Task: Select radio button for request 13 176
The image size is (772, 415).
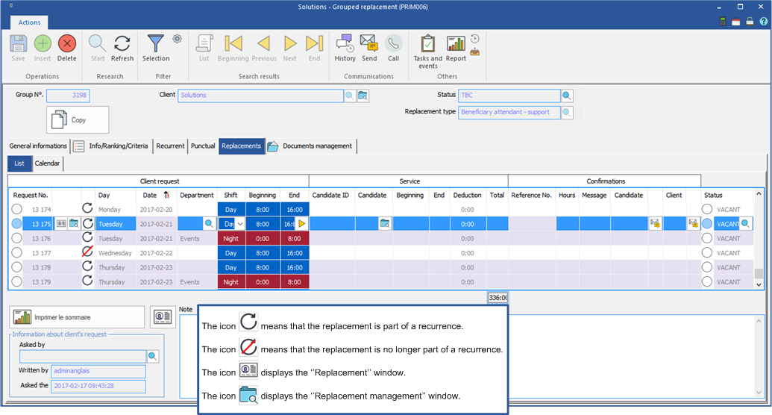Action: [x=16, y=239]
